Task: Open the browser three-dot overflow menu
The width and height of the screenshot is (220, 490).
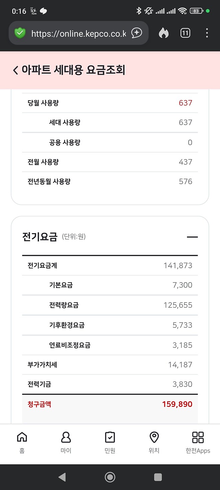Action: (207, 33)
